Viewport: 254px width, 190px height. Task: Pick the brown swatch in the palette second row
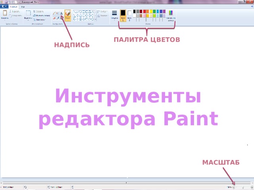[141, 15]
